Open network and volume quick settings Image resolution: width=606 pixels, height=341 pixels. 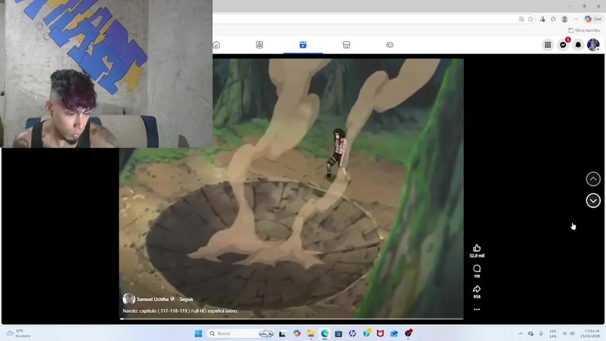coord(568,333)
